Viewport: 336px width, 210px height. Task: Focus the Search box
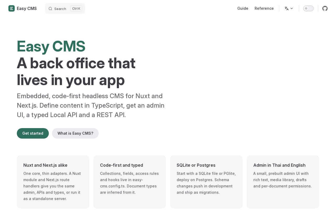[x=65, y=8]
